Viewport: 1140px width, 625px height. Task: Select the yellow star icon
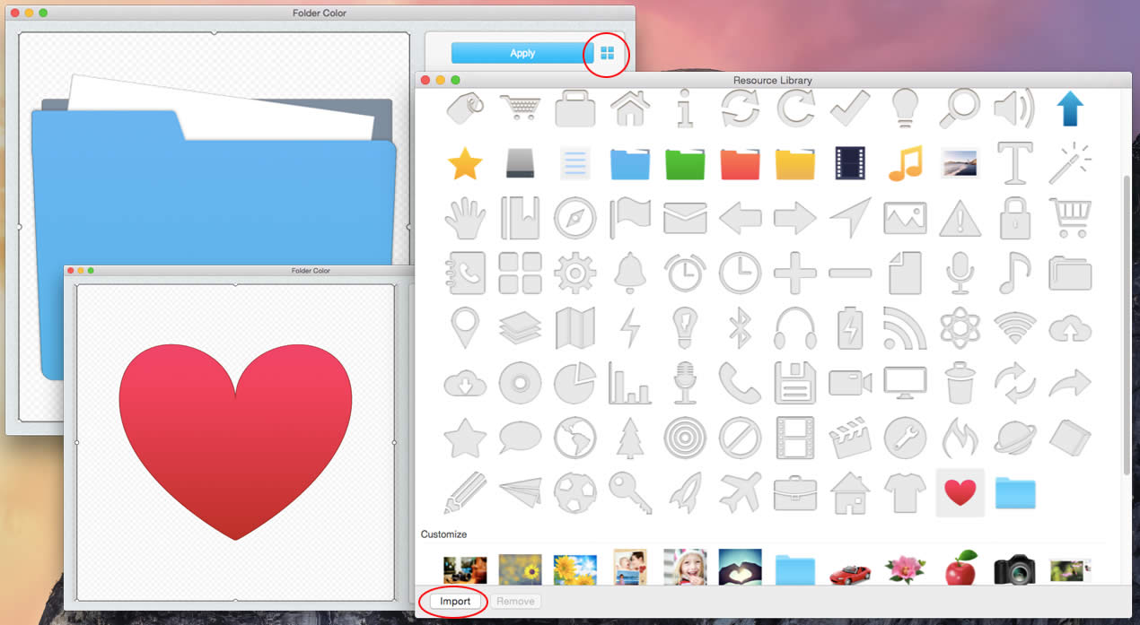pos(465,163)
